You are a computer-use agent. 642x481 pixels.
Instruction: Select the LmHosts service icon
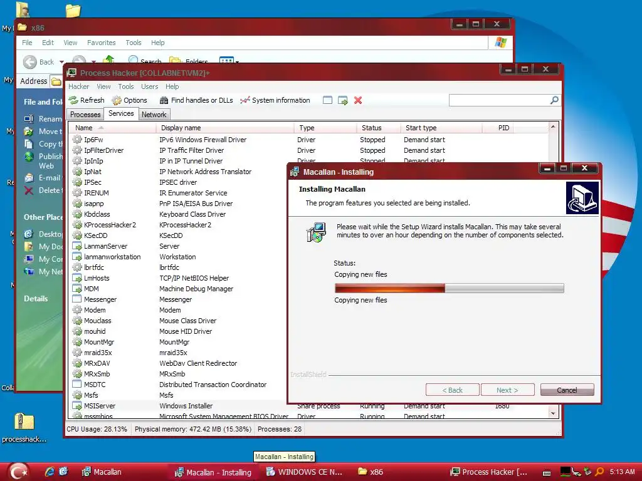77,277
